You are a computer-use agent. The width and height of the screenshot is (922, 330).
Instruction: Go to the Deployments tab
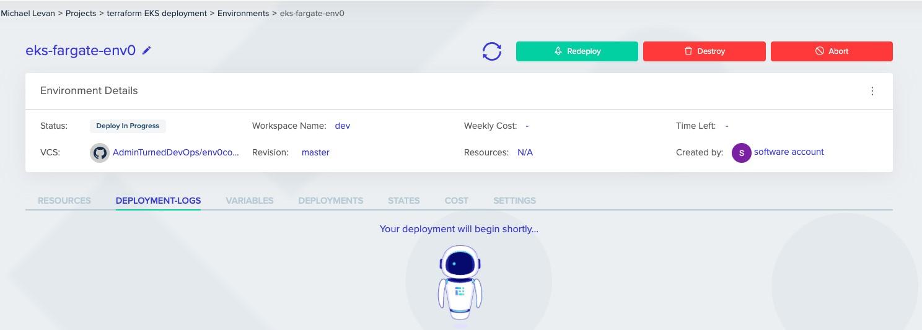(x=331, y=201)
